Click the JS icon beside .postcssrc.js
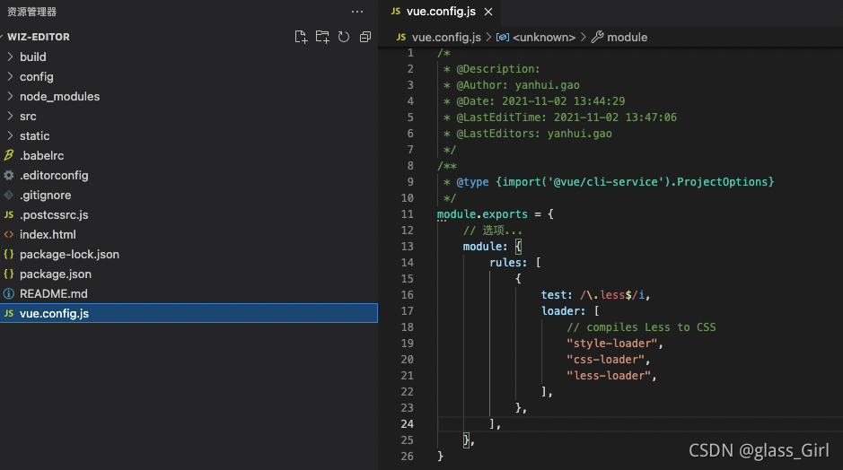The width and height of the screenshot is (843, 470). [9, 215]
